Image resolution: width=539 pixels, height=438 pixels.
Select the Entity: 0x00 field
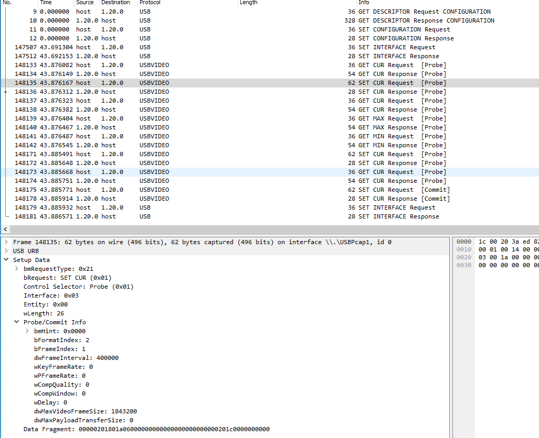click(x=45, y=304)
